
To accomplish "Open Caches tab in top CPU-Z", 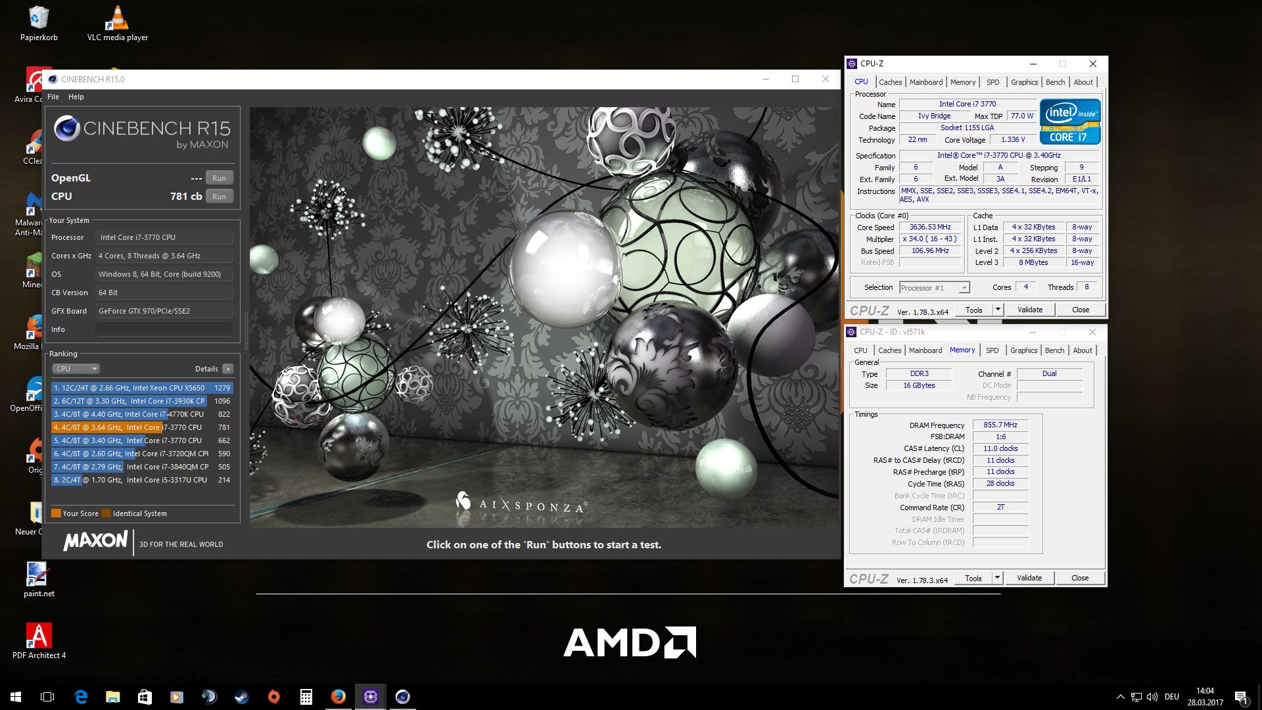I will tap(890, 82).
